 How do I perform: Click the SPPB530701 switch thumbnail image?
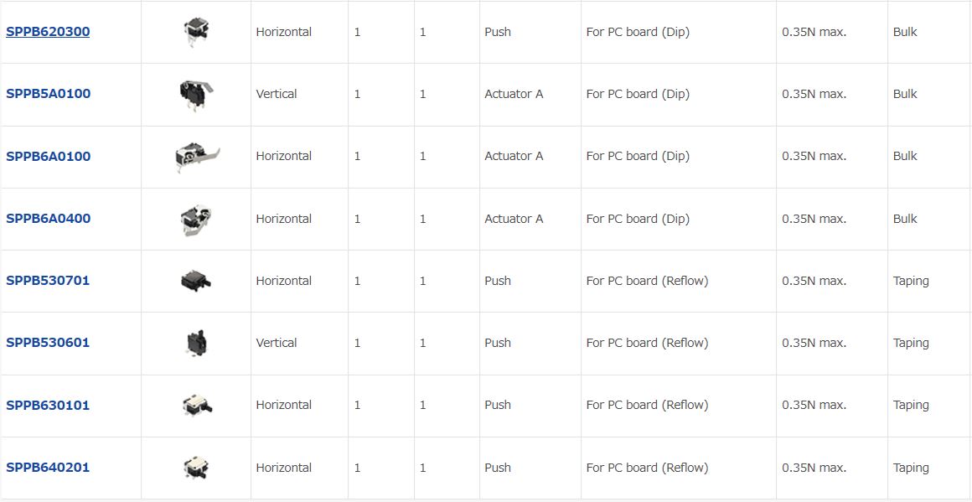point(196,281)
